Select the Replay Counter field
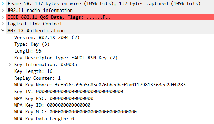 (37, 78)
